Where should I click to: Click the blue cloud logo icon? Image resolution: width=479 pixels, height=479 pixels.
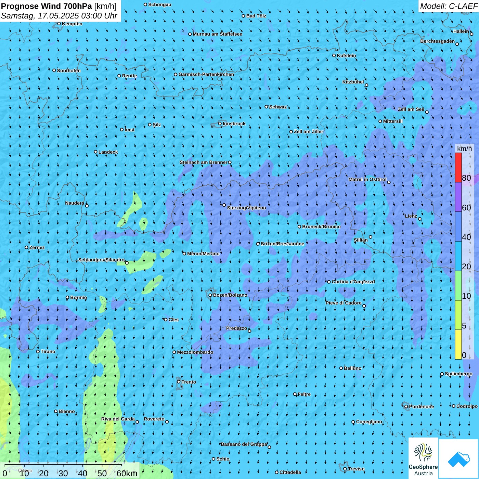[x=459, y=459]
